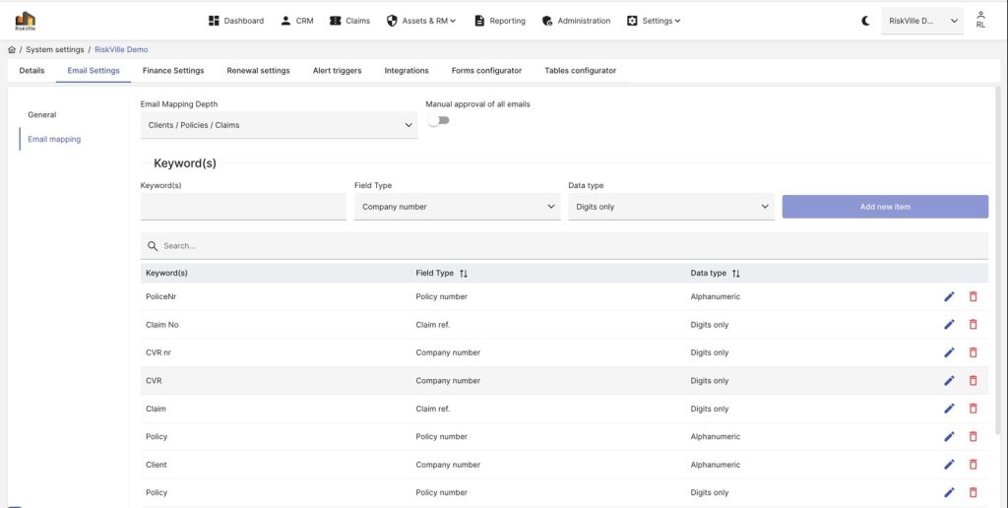Edit the PoliceNr keyword row

949,296
